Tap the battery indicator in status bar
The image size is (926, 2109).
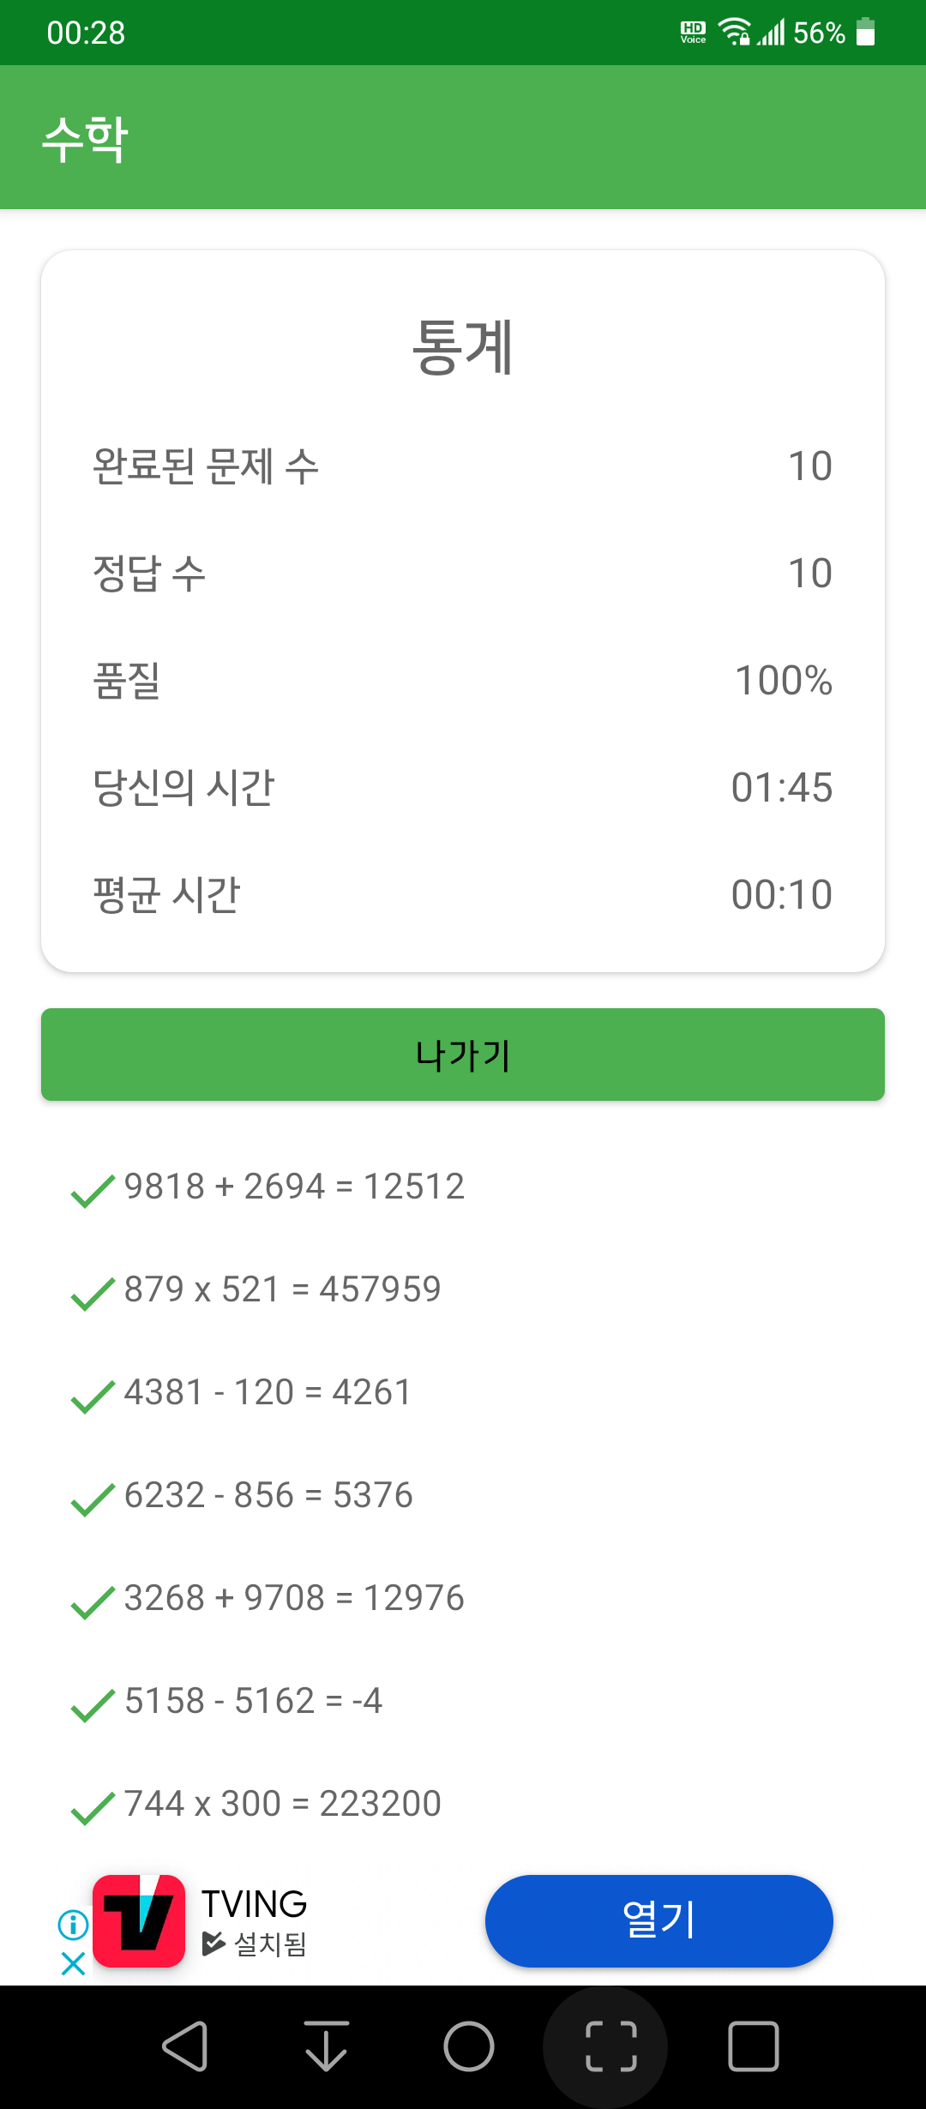click(866, 33)
